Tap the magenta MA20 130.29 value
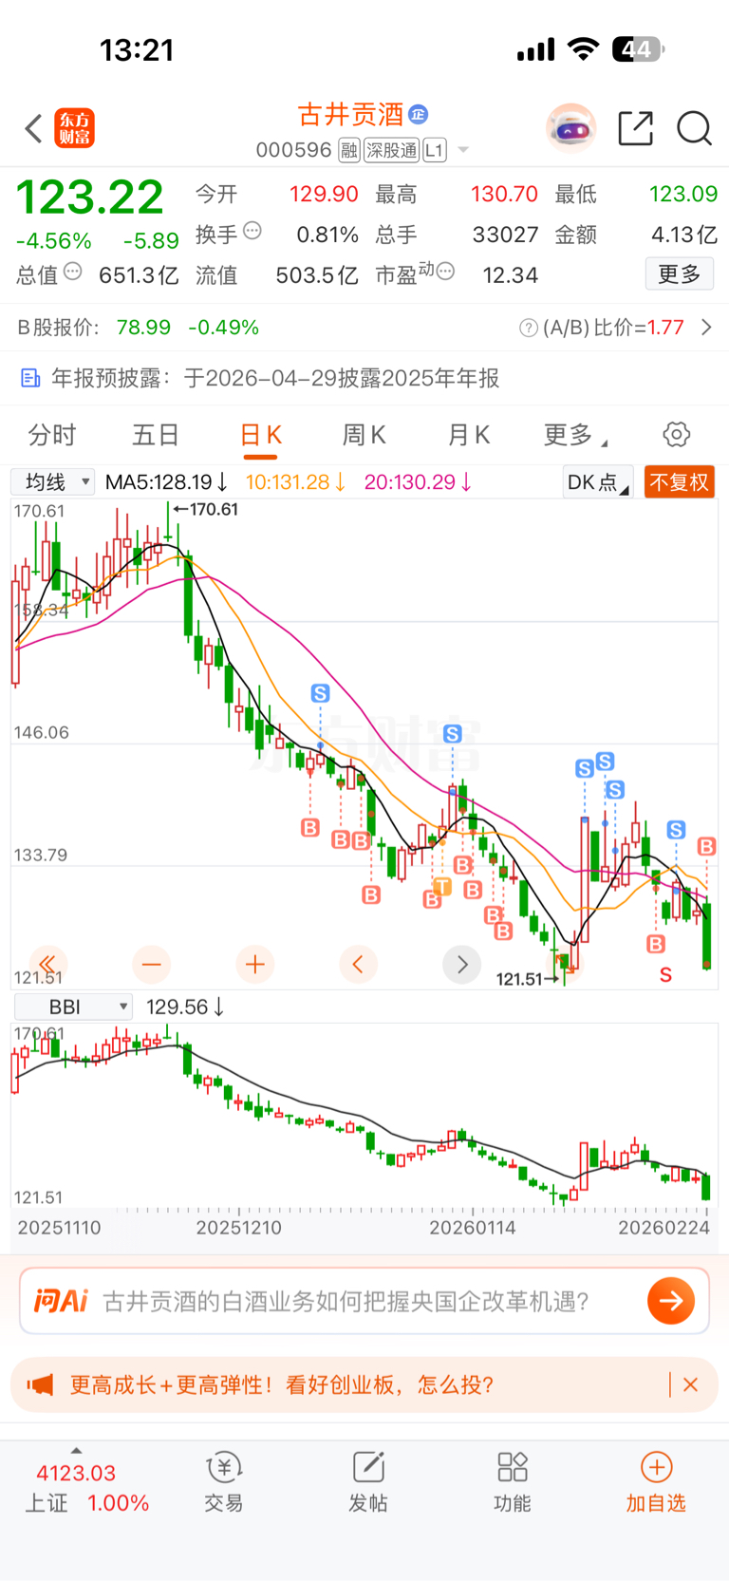Screen dimensions: 729x1581 (419, 482)
